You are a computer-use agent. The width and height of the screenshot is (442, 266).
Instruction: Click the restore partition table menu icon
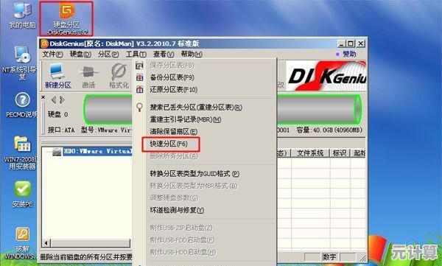coord(140,90)
